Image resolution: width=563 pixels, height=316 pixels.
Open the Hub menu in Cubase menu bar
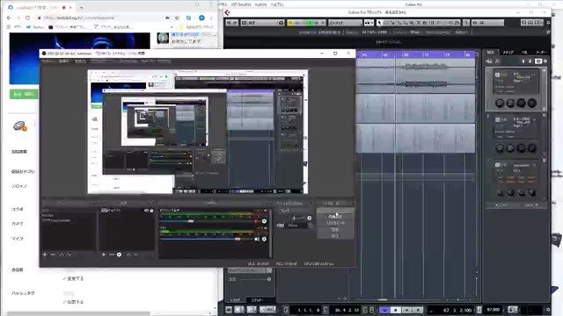[260, 4]
